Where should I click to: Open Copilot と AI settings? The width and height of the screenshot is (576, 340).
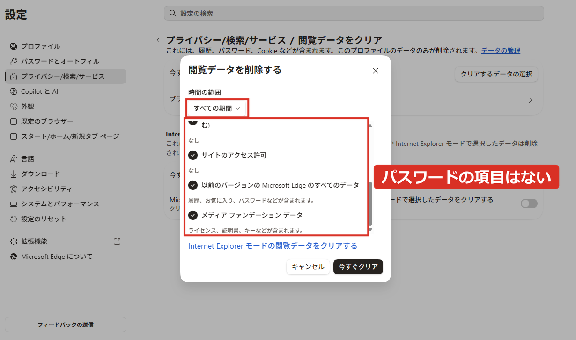[66, 91]
